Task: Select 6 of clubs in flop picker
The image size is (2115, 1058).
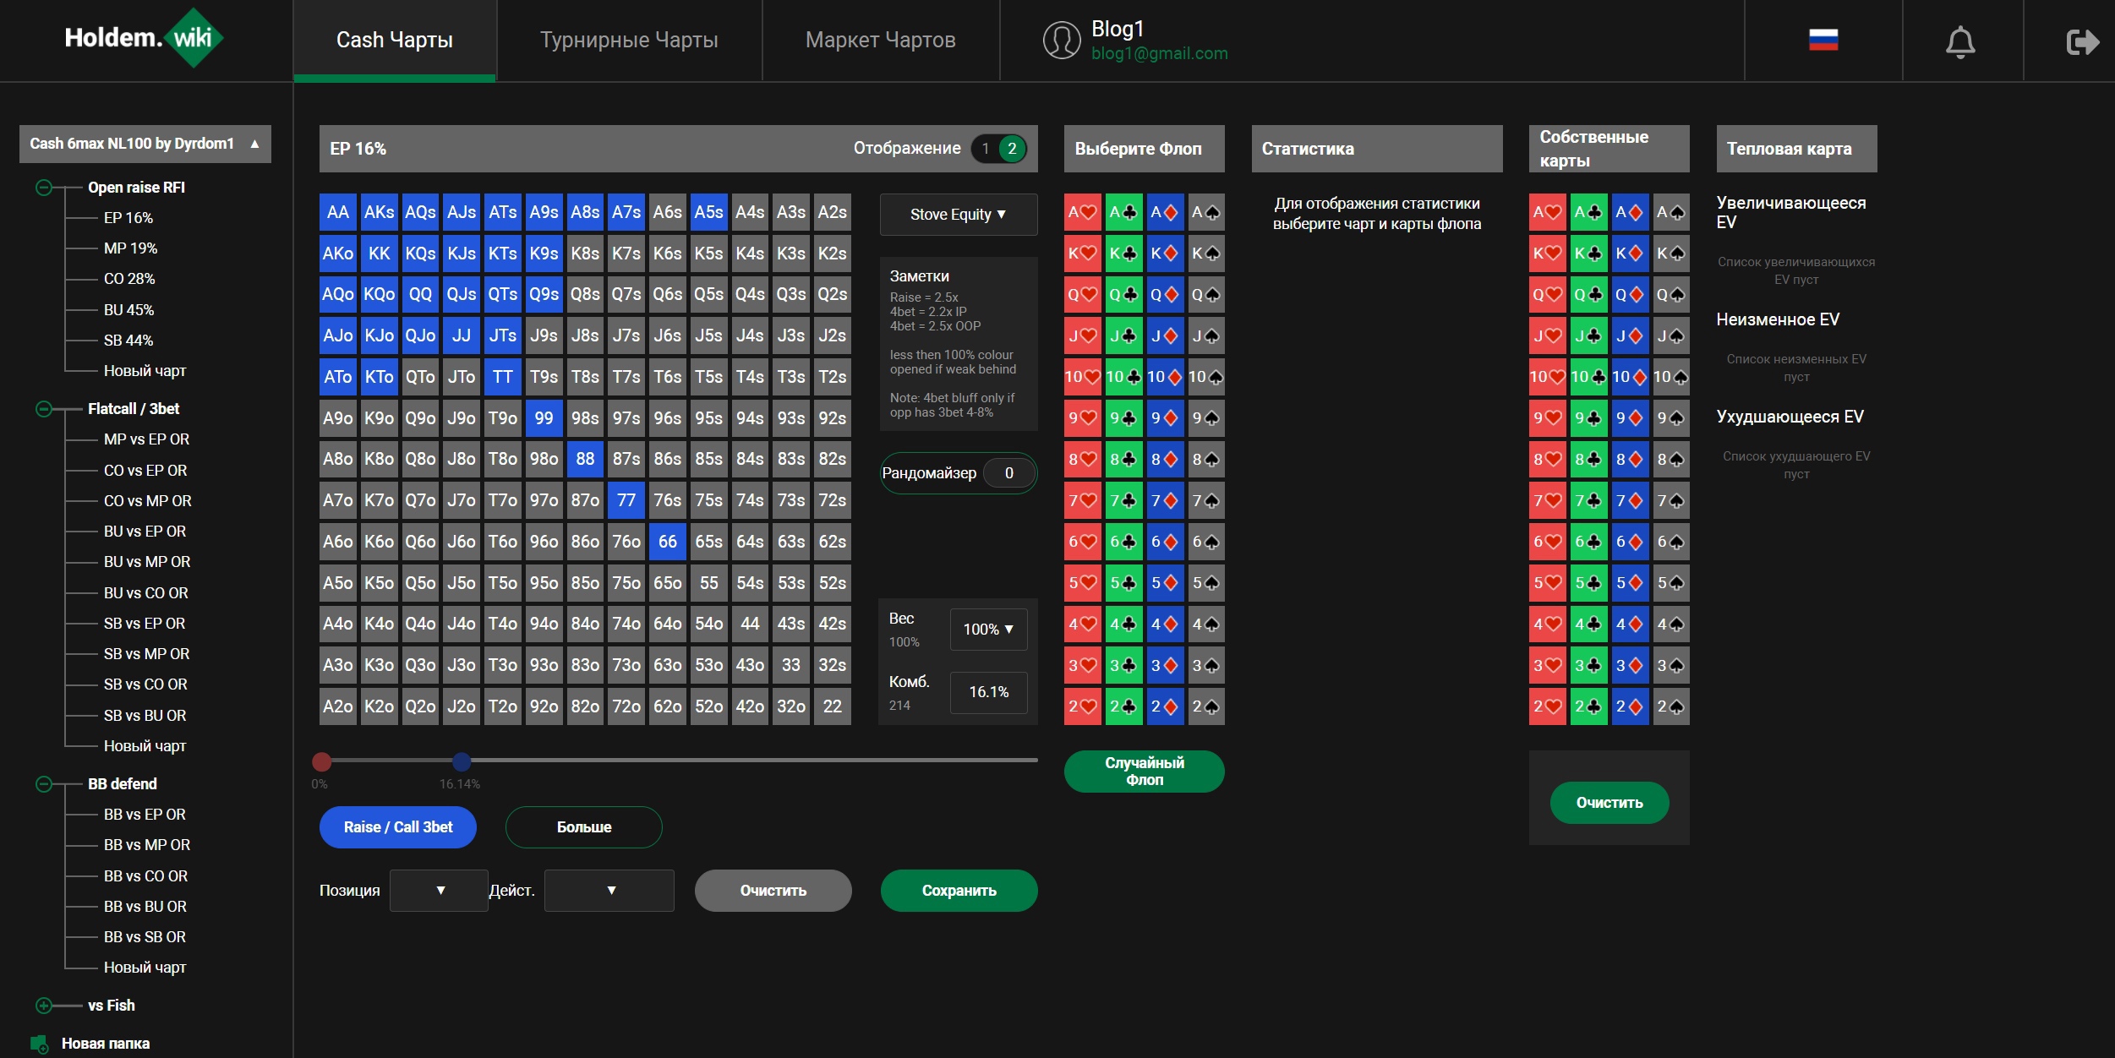Action: pos(1123,542)
